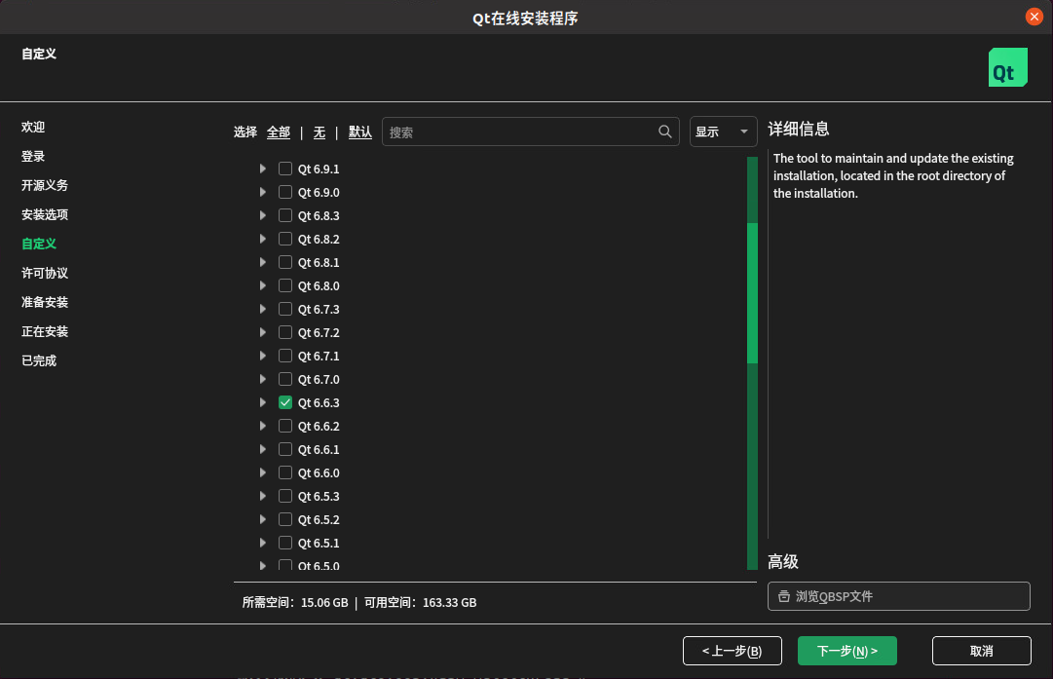Click the Qt logo in the top right corner

click(x=1008, y=66)
